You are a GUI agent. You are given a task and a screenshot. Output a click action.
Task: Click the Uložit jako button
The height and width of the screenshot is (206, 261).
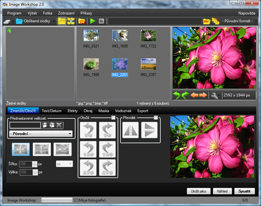point(198,191)
